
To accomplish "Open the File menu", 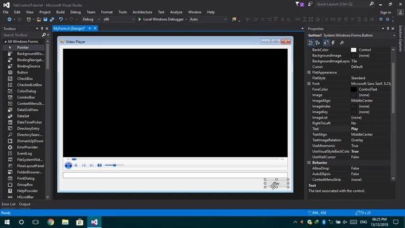I will coord(6,12).
